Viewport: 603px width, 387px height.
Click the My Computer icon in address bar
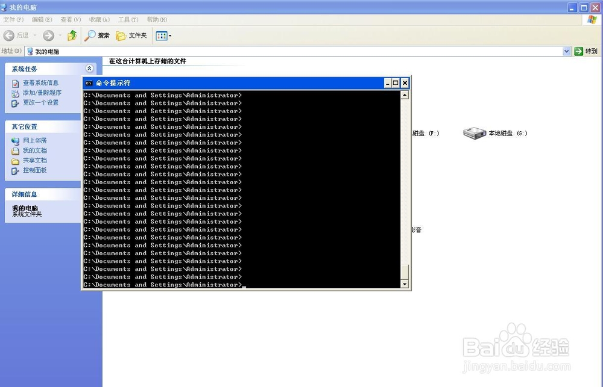tap(30, 51)
